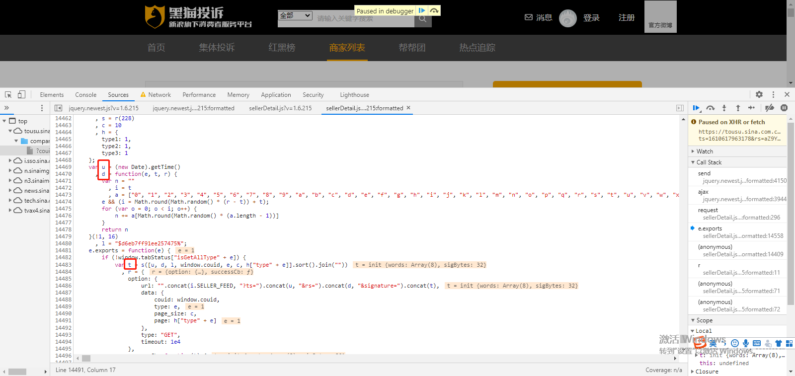Expand i.sso.sina domain node
The height and width of the screenshot is (376, 795).
click(10, 160)
